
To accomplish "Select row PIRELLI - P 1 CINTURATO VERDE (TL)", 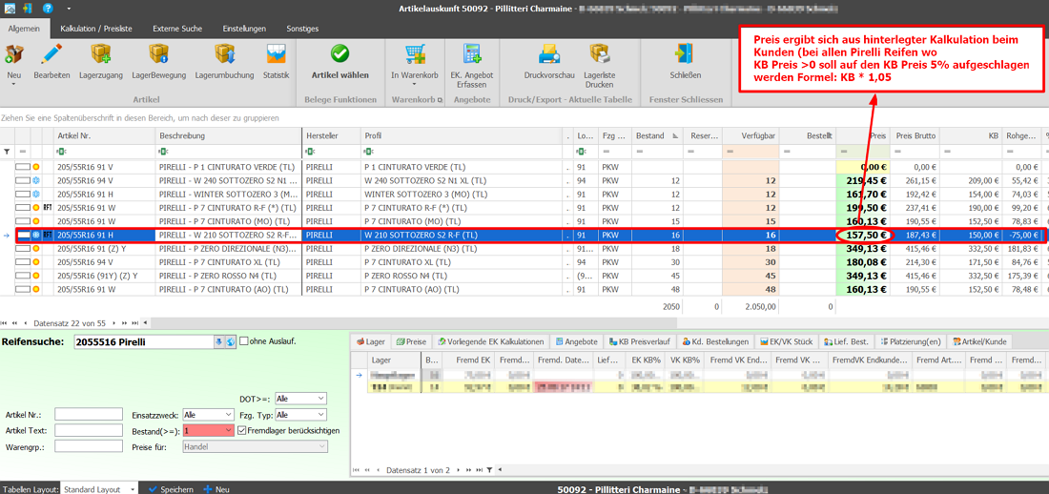I will point(524,167).
